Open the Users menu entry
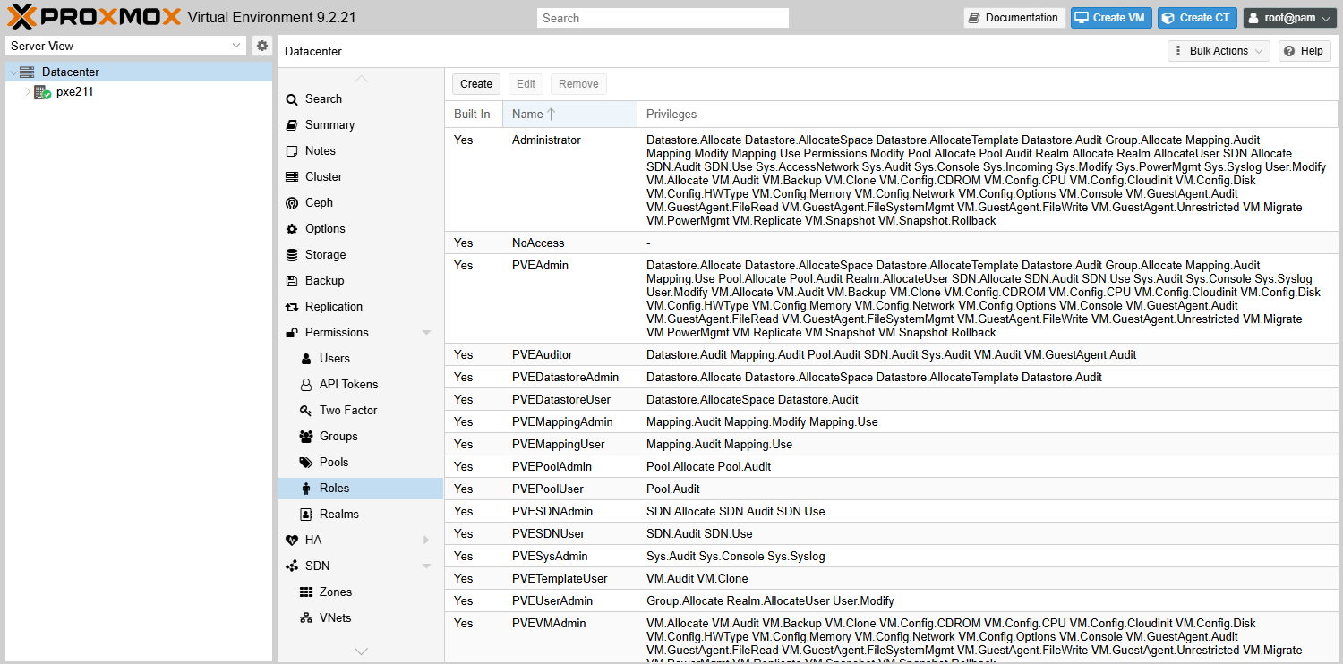 click(360, 358)
